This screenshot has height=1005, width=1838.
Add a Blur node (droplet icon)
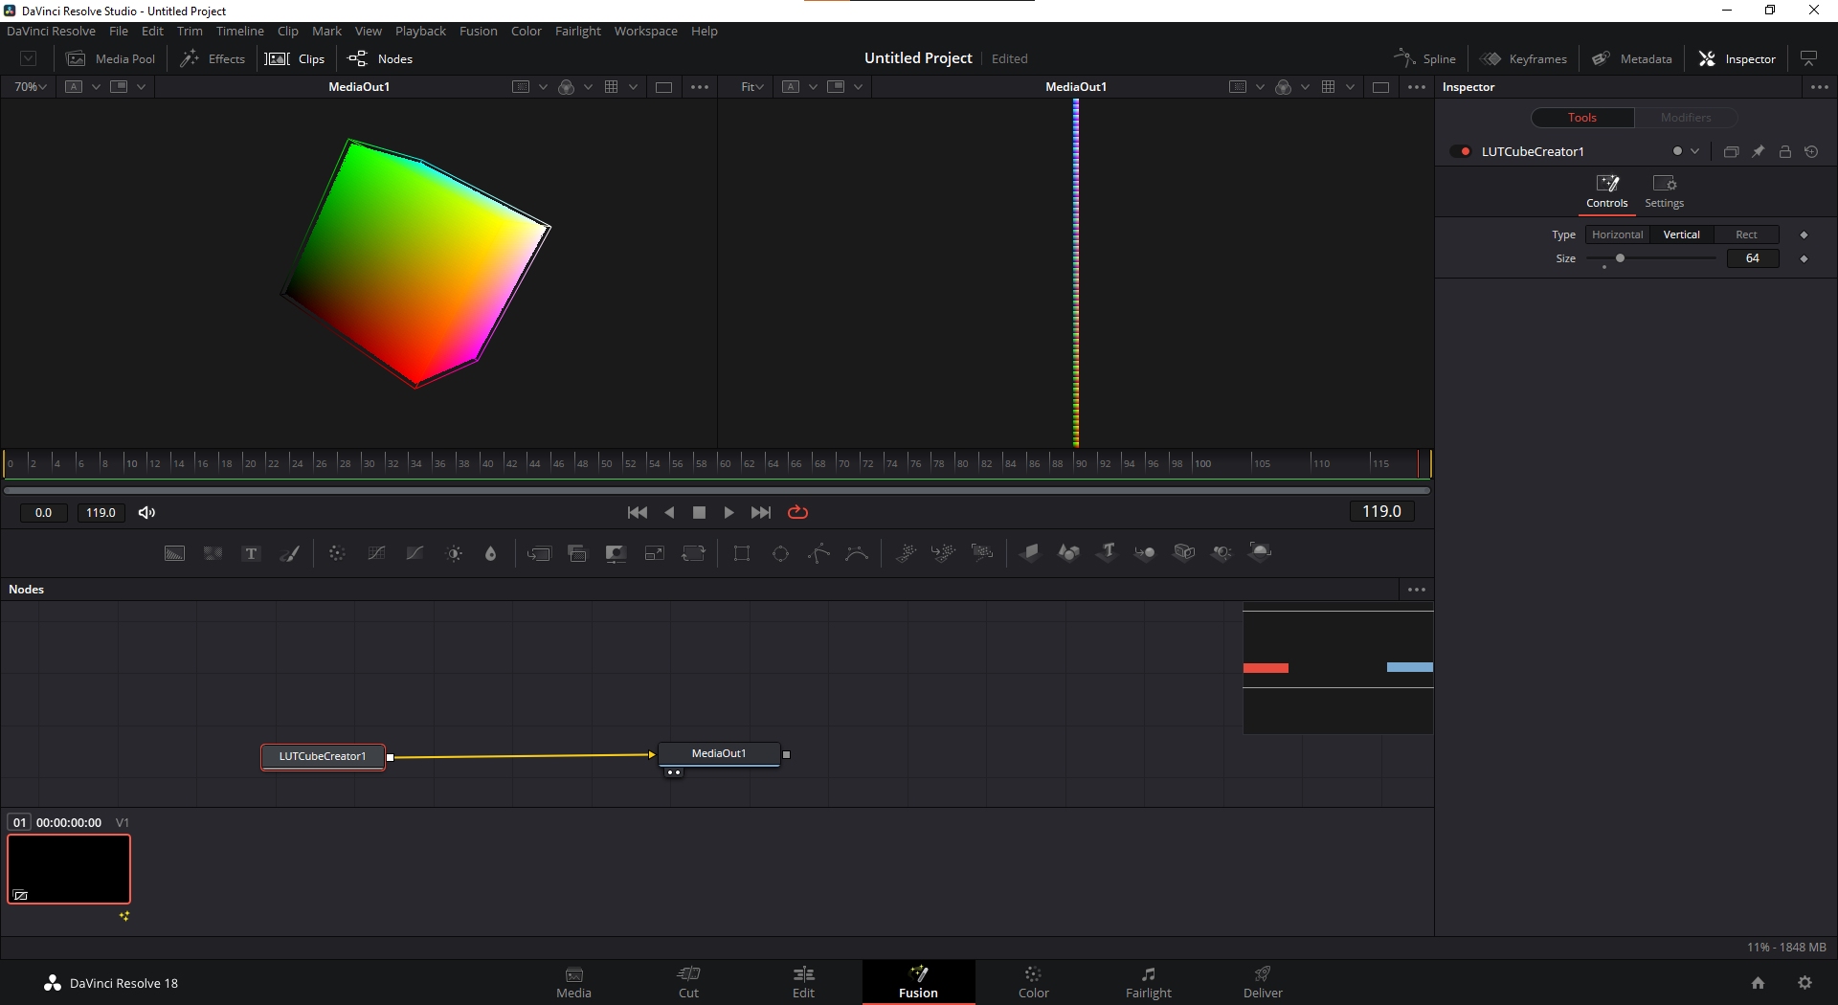(491, 553)
